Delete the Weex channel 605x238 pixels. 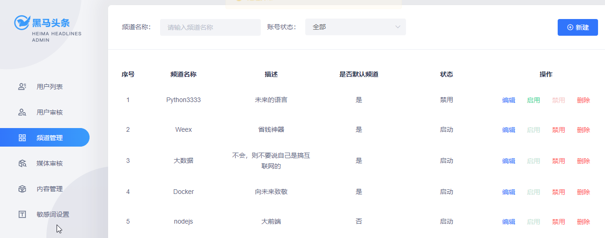tap(584, 130)
